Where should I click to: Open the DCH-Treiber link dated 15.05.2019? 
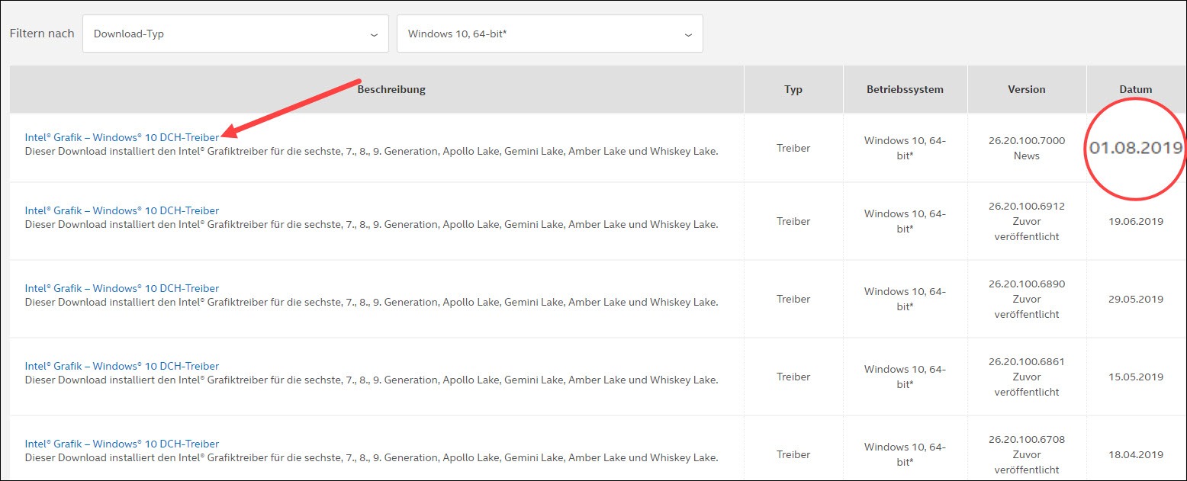coord(122,366)
